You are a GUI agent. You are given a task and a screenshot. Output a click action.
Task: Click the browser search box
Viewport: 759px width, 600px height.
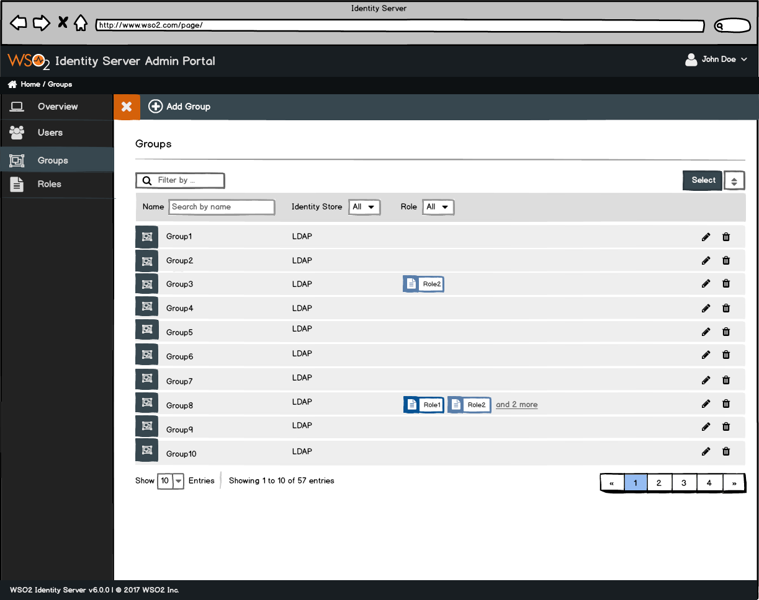click(732, 26)
